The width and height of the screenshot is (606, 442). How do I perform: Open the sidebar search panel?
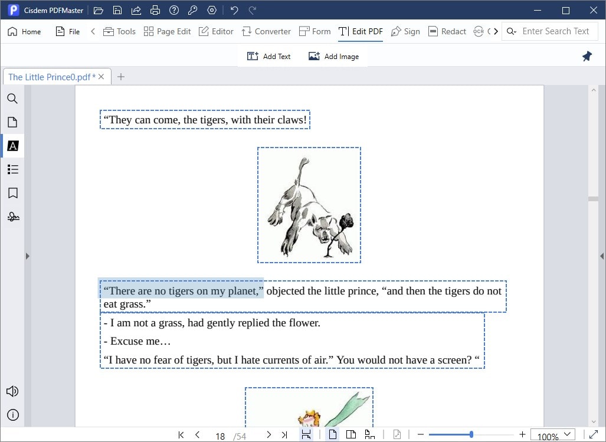click(x=12, y=99)
